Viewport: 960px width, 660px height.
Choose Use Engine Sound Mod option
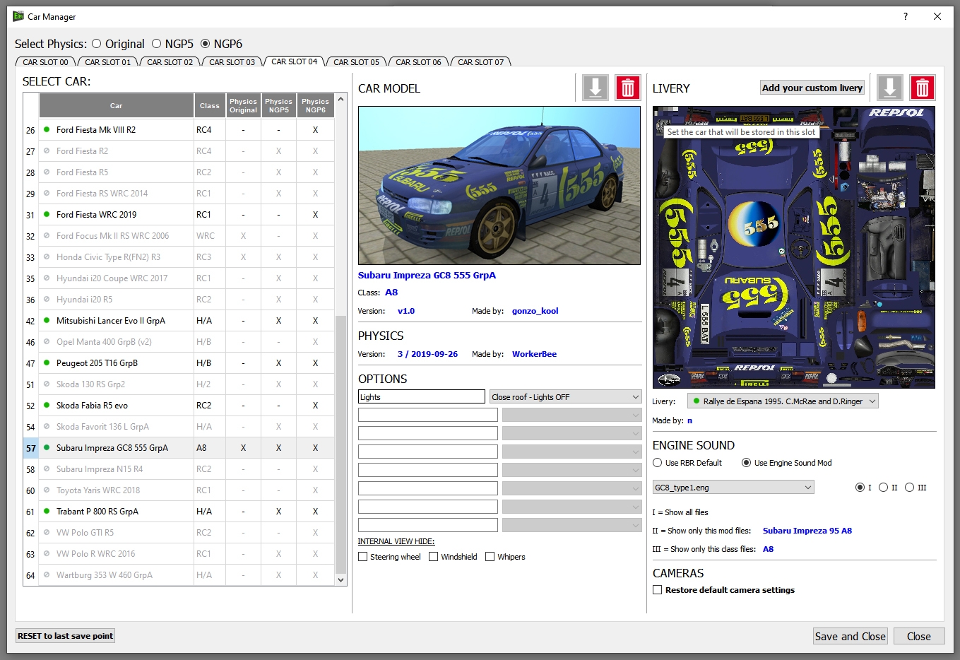746,463
